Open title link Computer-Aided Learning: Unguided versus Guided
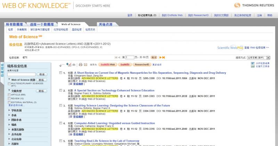The height and width of the screenshot is (146, 278). click(115, 123)
